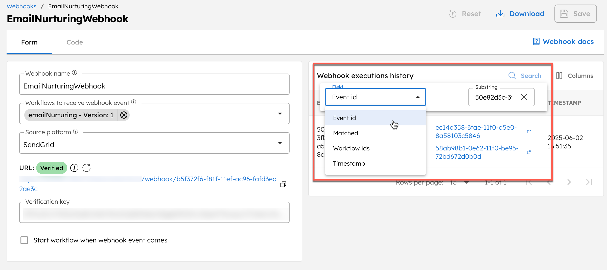
Task: Click the info icon next to URL
Action: tap(74, 168)
